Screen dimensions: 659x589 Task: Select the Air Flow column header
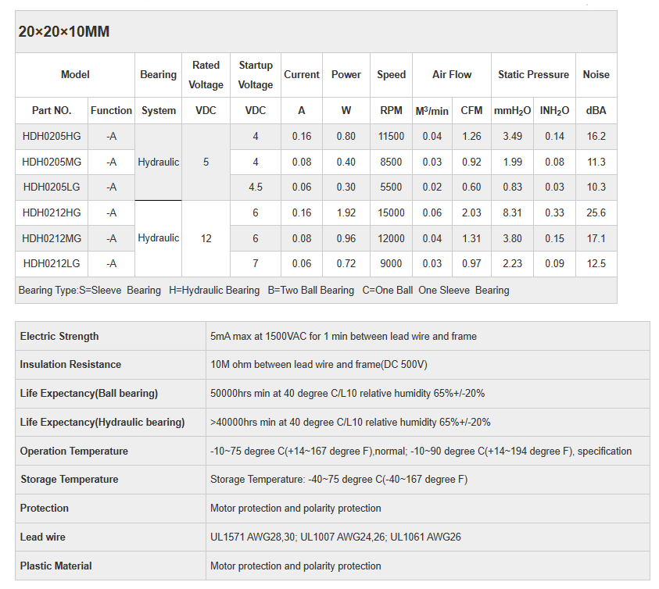(452, 75)
